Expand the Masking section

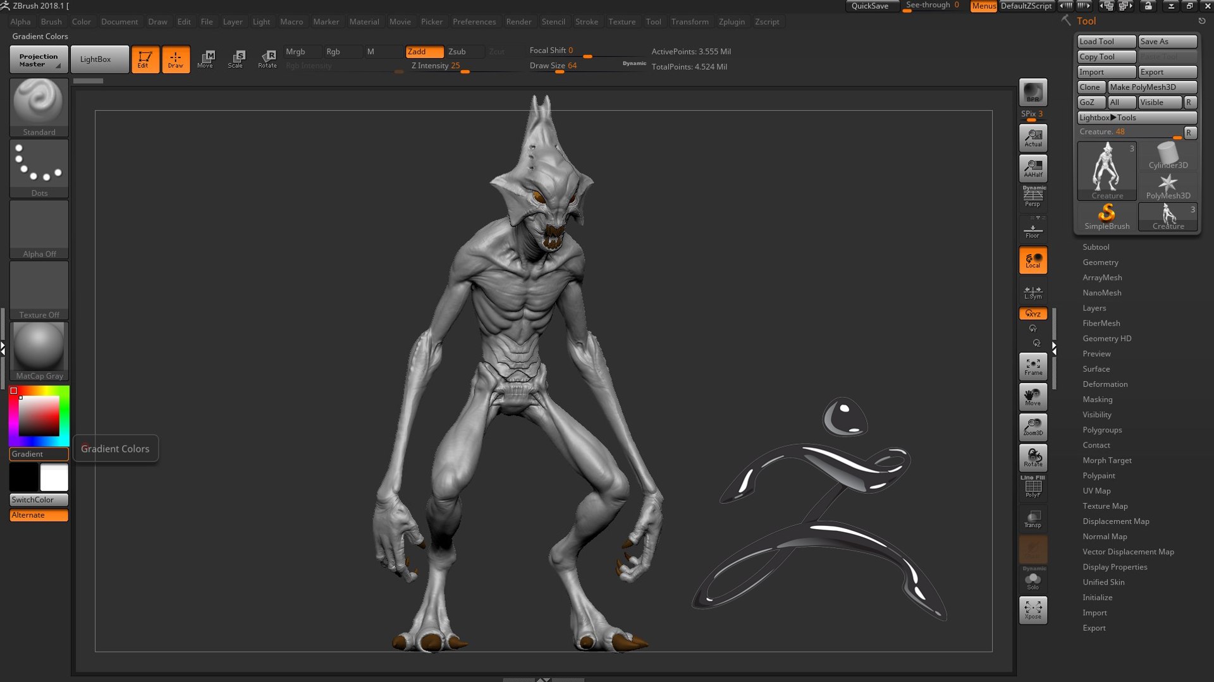1097,399
